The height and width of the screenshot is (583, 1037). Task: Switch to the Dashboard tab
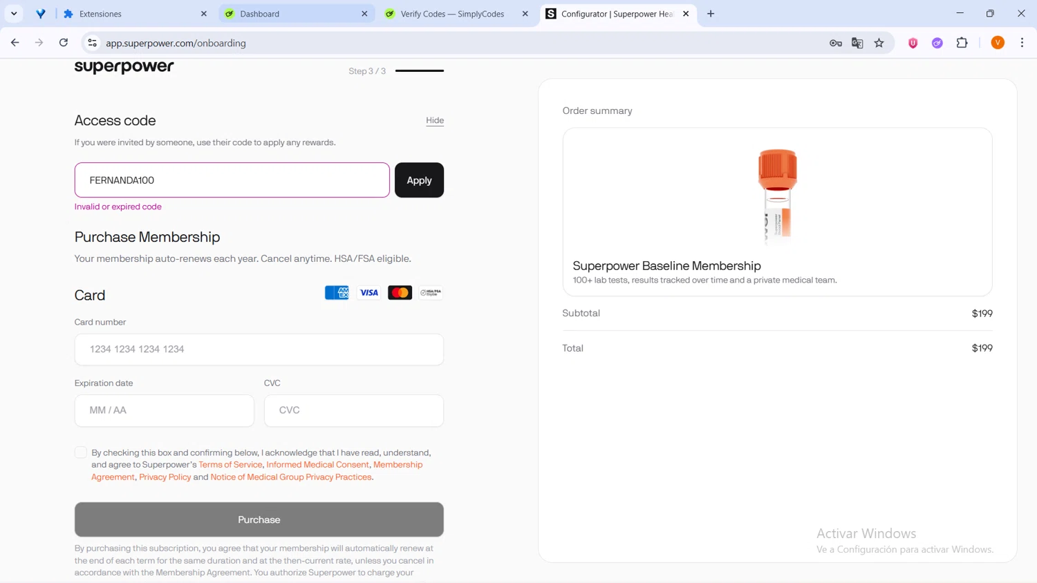click(297, 14)
